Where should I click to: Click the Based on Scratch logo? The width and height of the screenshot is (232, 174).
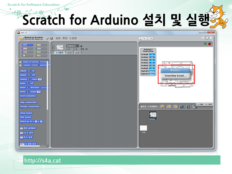[31, 38]
